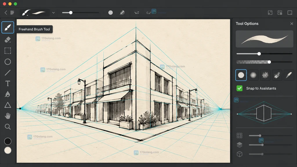Click the page flag icon beside back arrow

(12, 13)
